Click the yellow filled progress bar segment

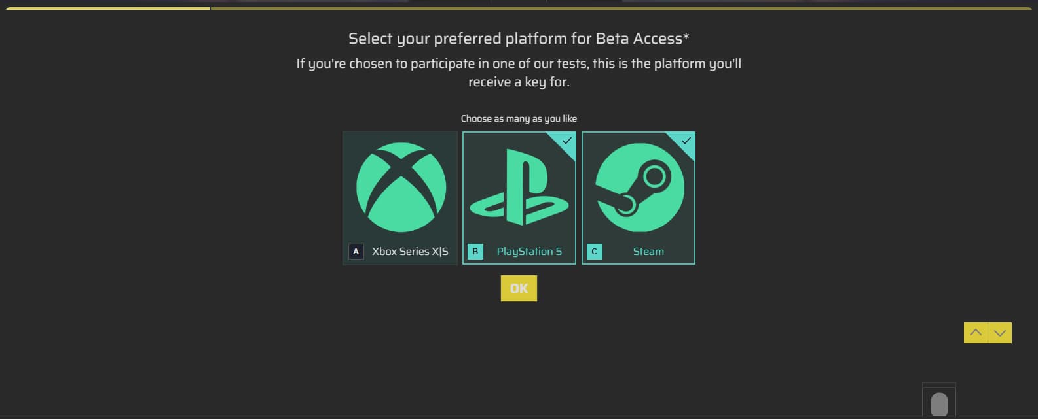(x=107, y=8)
